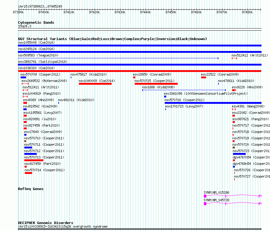Click the nsv570716 (Cooper2011) blue gain bar

point(212,103)
